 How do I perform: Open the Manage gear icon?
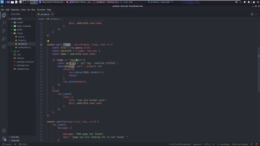(4, 139)
